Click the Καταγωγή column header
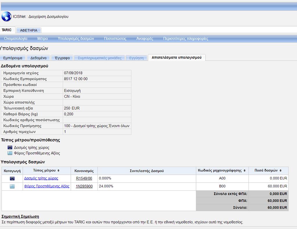 [x=12, y=171]
